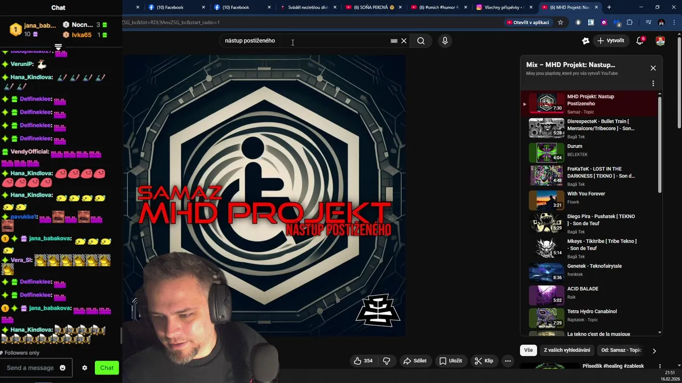
Task: Select current MHD Projekt: Nastup Postizeneho item
Action: [589, 104]
